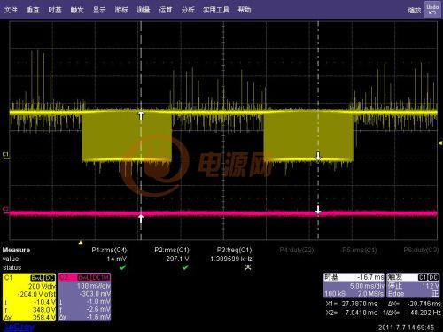Open the pink C2 channel descriptor box
This screenshot has width=443, height=332.
(x=84, y=297)
